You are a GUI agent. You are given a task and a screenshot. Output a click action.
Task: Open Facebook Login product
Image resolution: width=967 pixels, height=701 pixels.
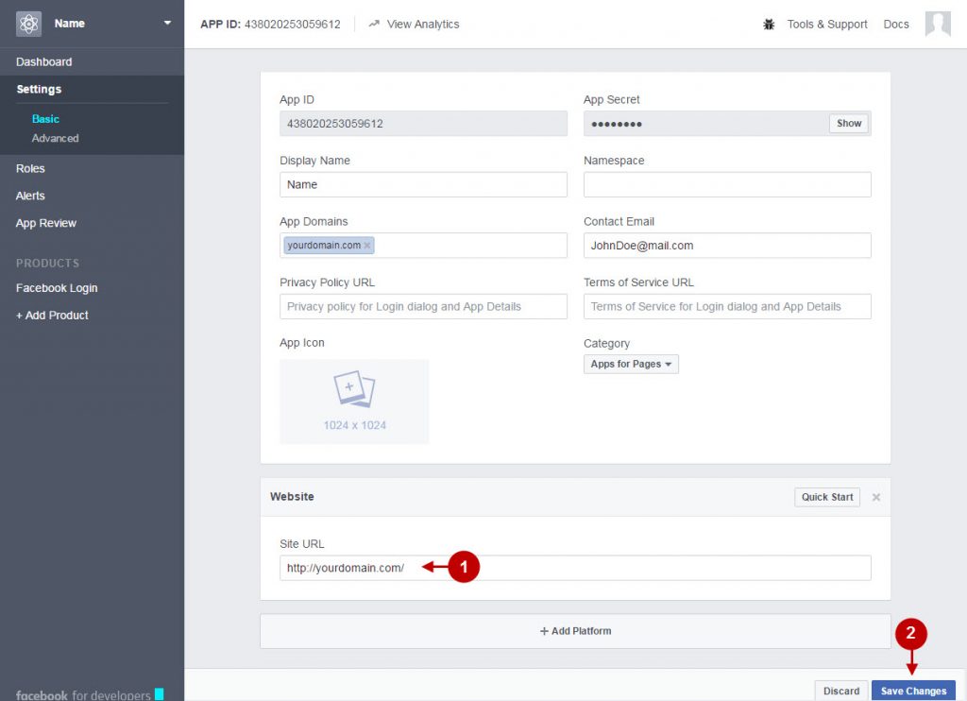click(x=57, y=288)
